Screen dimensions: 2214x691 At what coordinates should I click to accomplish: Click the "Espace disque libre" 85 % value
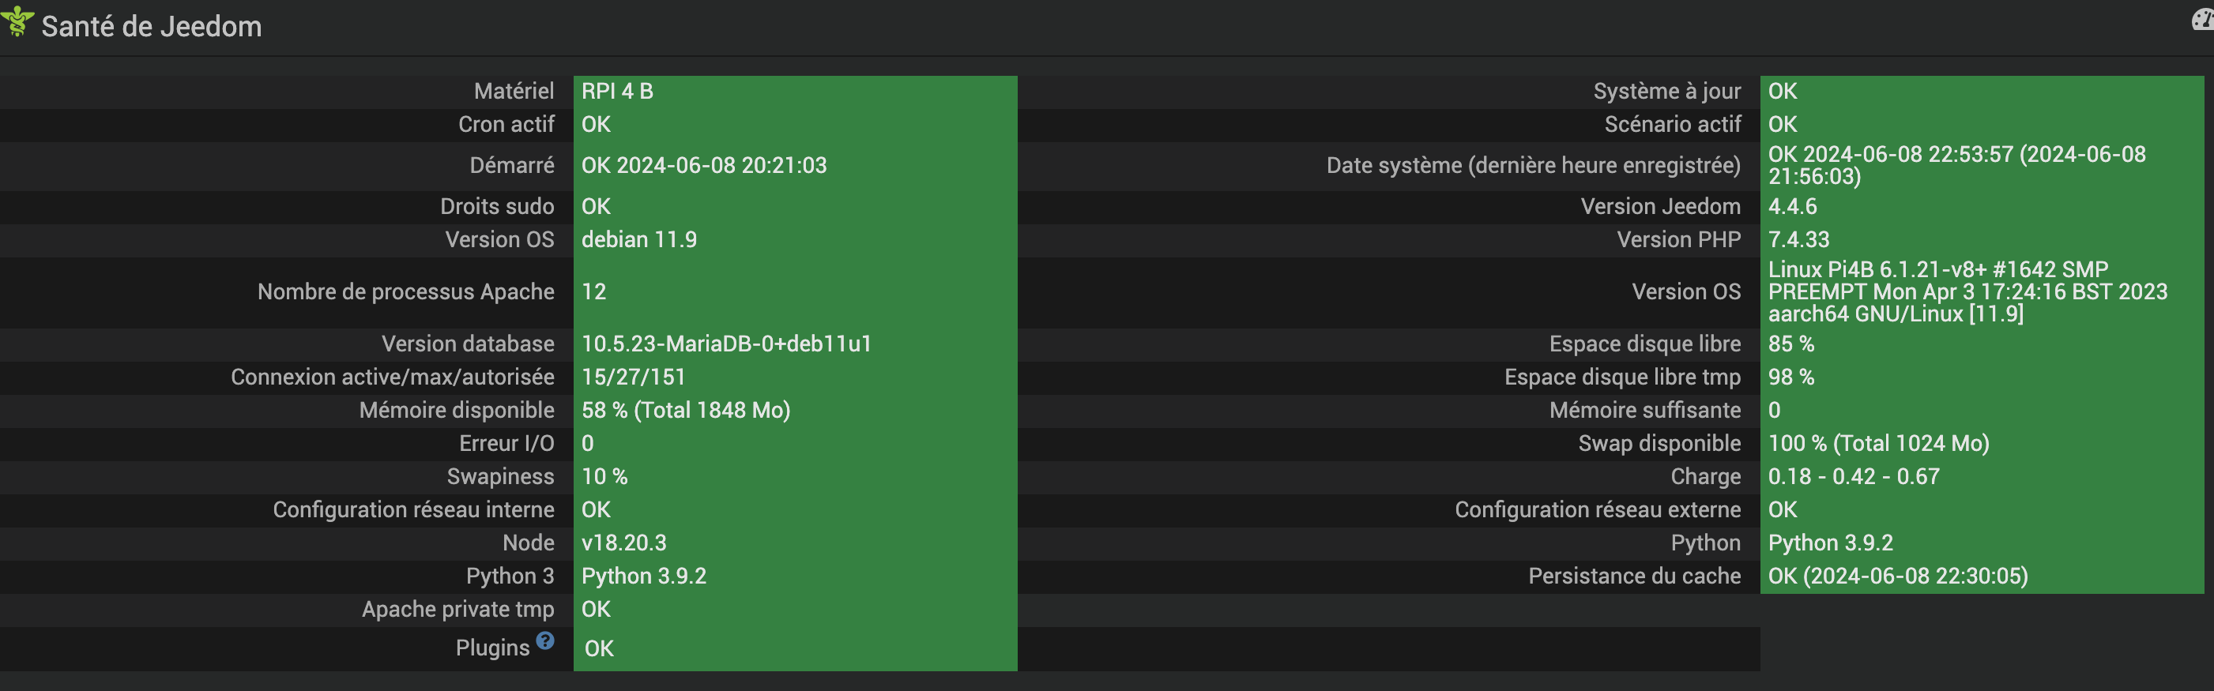tap(1790, 344)
